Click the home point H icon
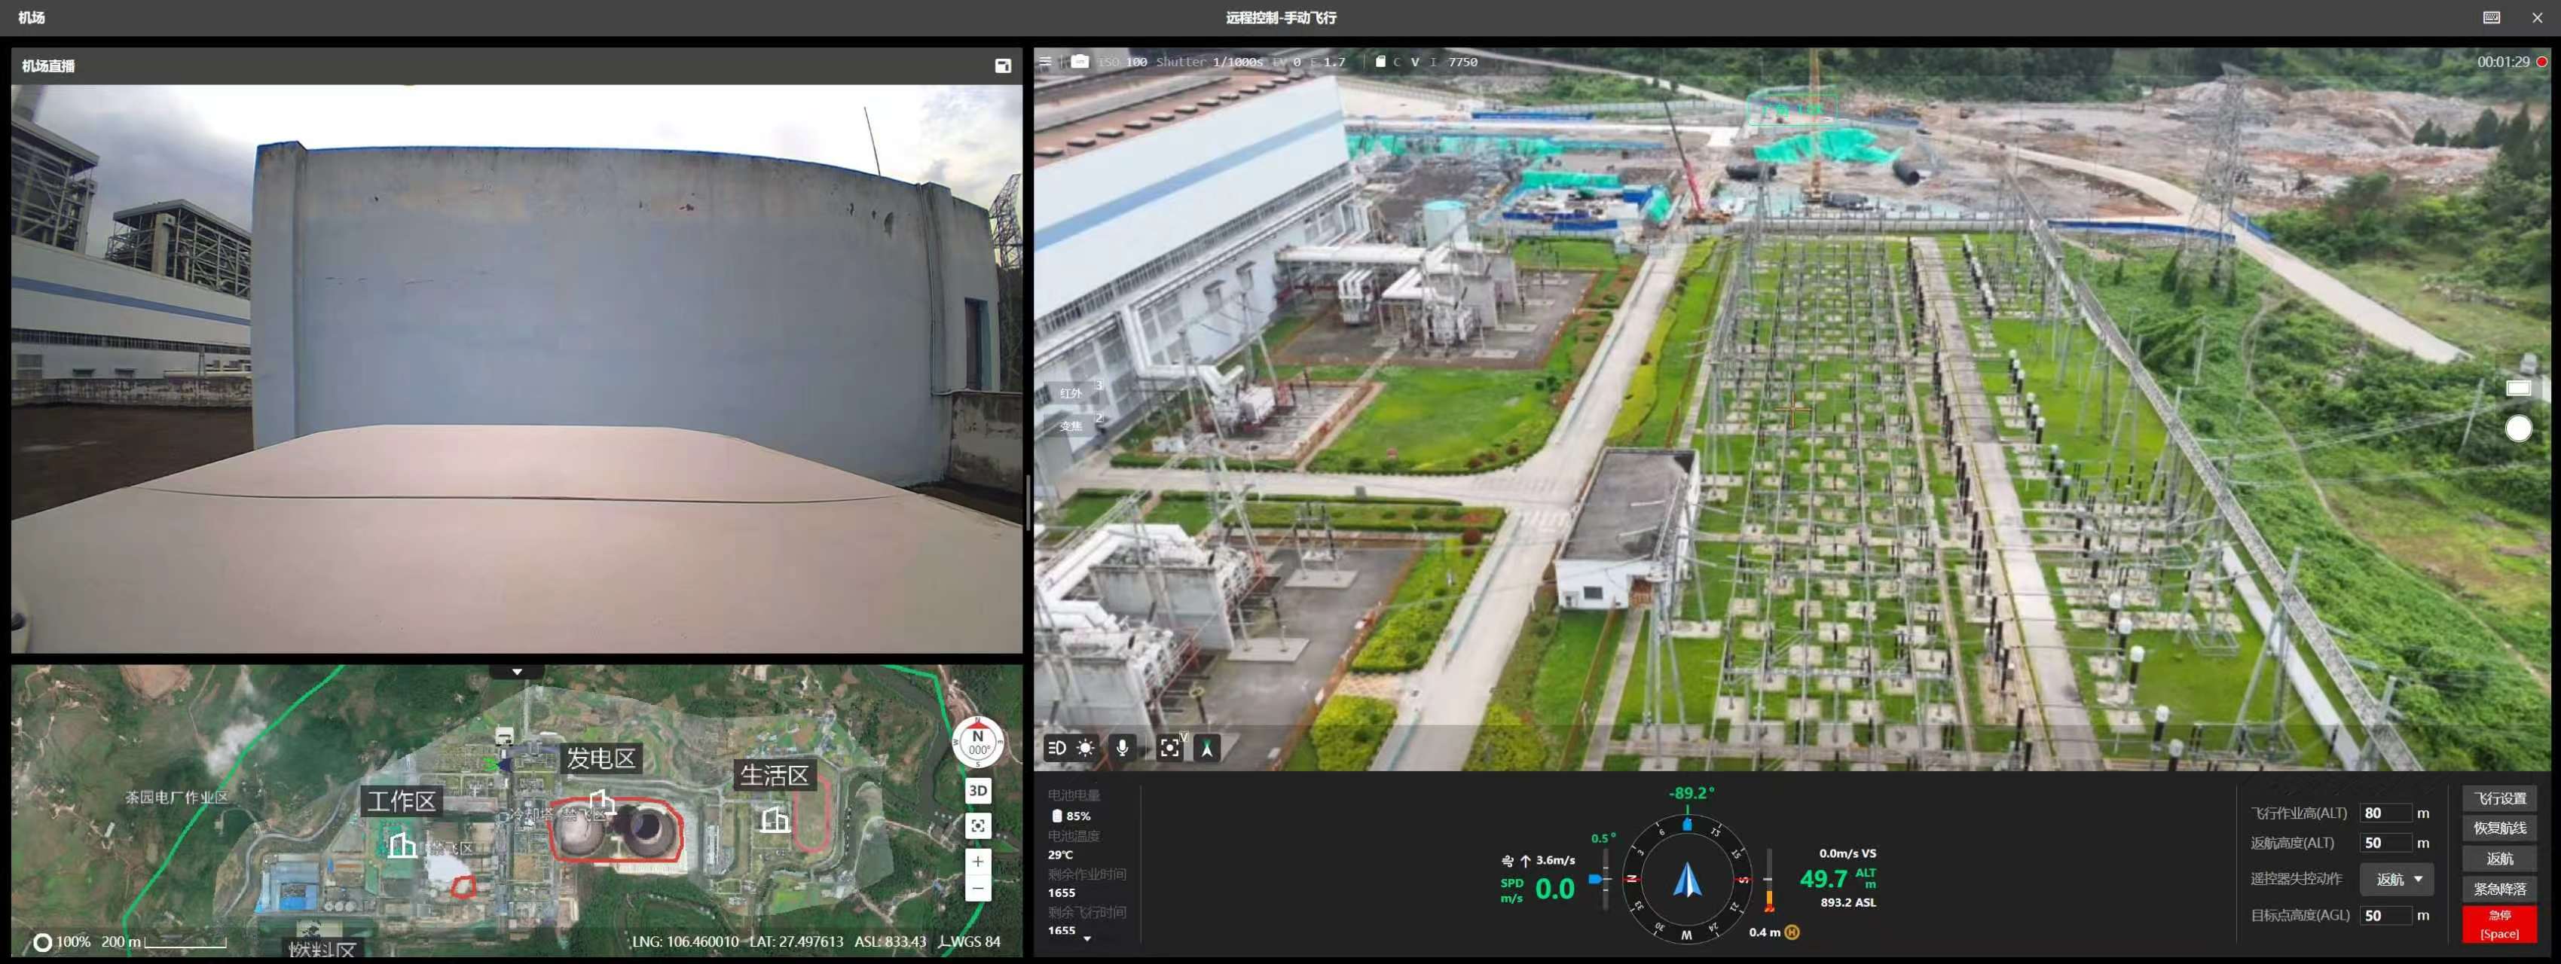2561x964 pixels. pos(1792,932)
